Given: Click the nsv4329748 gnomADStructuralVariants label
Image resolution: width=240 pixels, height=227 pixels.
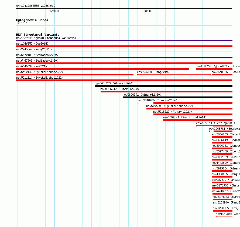Looking at the screenshot, I should point(46,38).
